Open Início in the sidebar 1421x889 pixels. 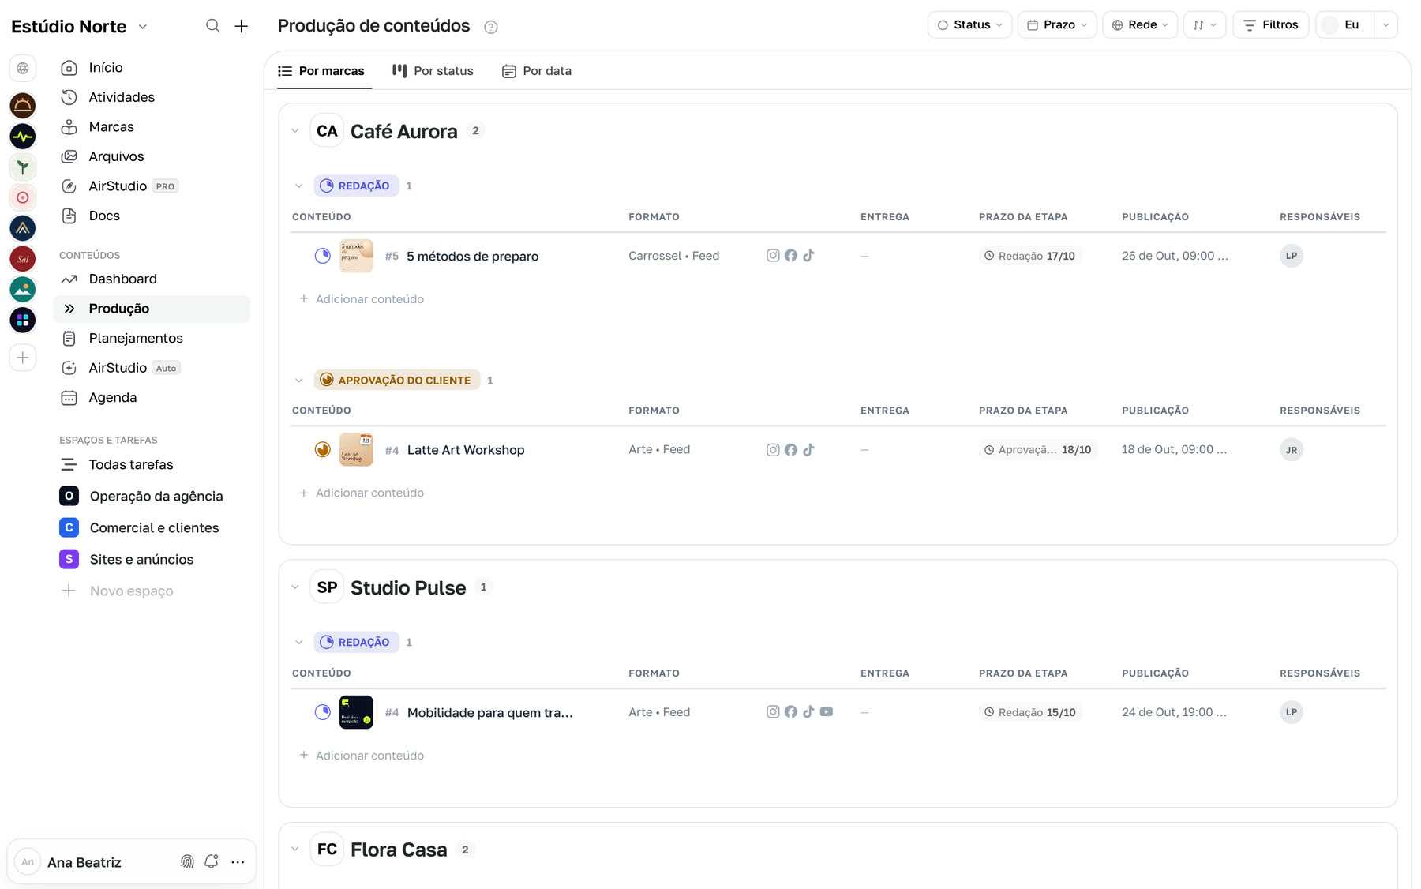pyautogui.click(x=152, y=68)
